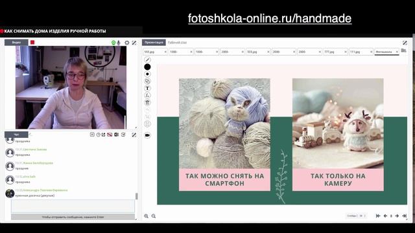Screen dimensions: 415x233
Task: Go to the previous slide
Action: (385, 216)
